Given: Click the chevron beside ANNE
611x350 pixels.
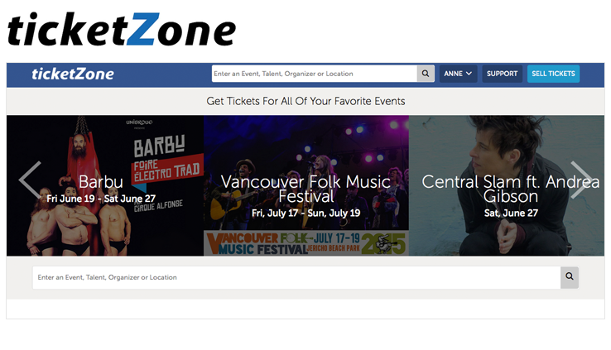Looking at the screenshot, I should 469,74.
